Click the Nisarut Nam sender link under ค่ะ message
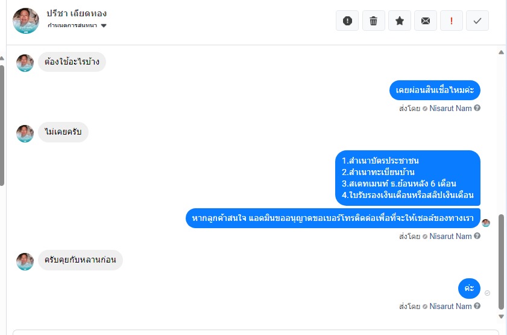Viewport: 507px width, 335px height. click(x=450, y=306)
